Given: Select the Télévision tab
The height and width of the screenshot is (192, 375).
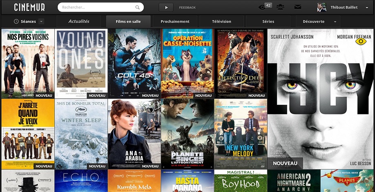Looking at the screenshot, I should (x=221, y=22).
